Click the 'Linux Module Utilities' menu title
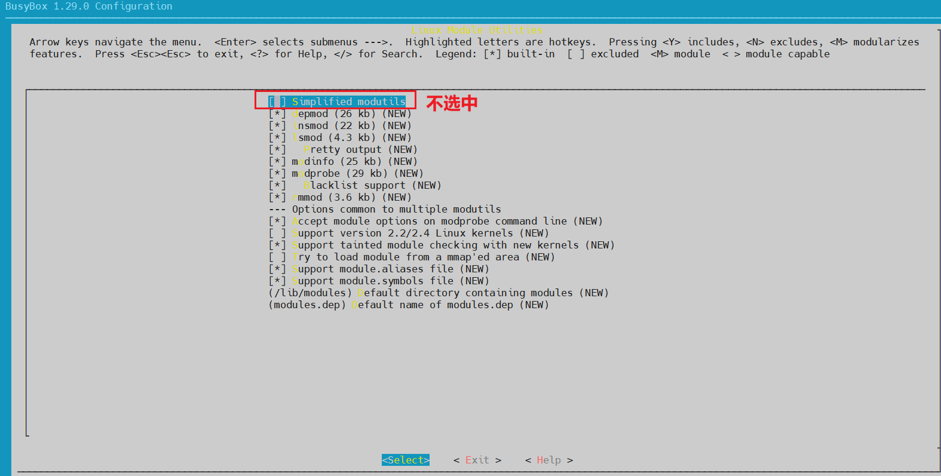 coord(477,30)
